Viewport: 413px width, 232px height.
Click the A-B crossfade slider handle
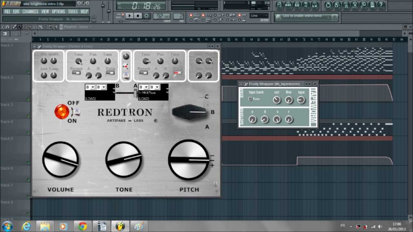(136, 92)
